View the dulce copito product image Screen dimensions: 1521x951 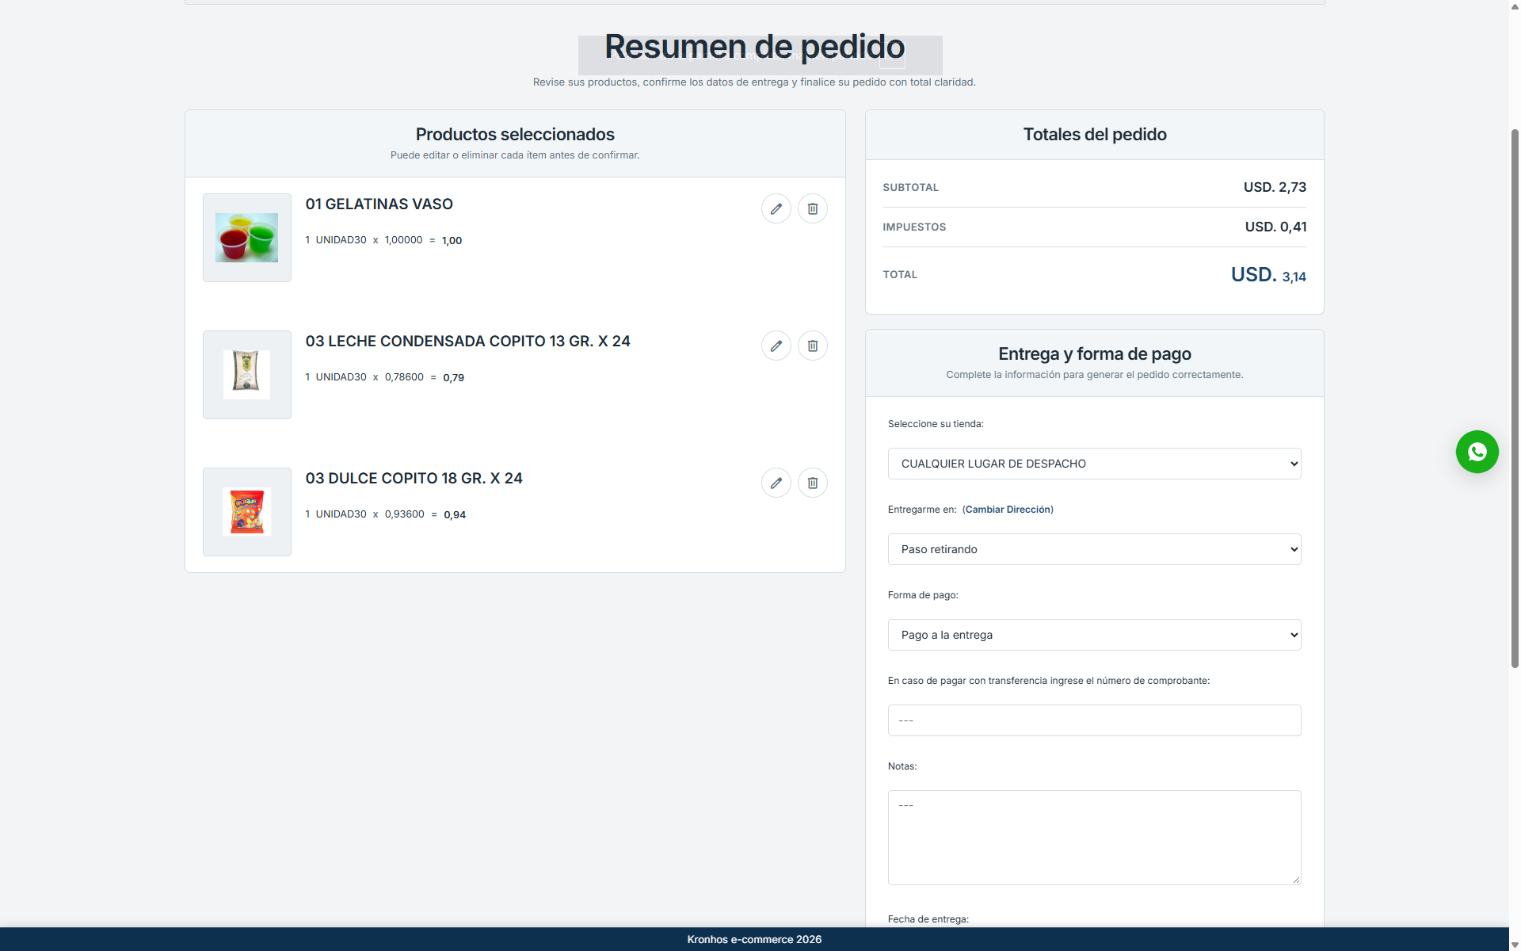click(246, 512)
